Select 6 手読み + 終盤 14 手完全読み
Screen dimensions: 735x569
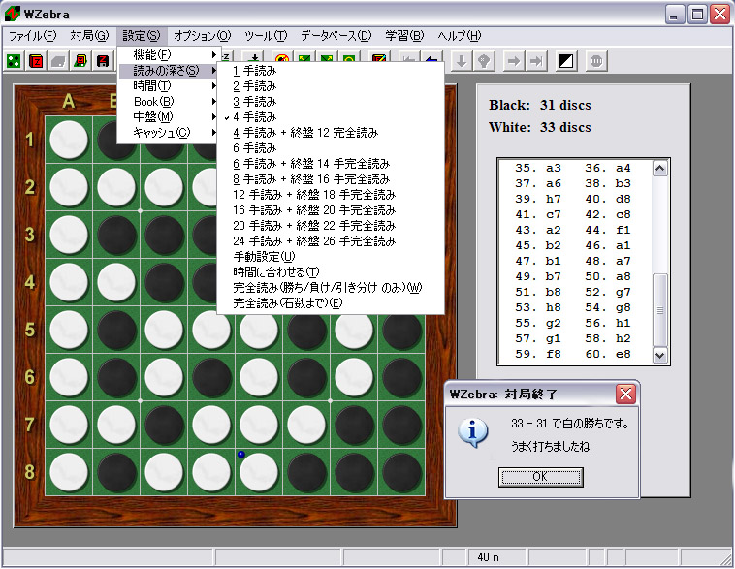[331, 164]
